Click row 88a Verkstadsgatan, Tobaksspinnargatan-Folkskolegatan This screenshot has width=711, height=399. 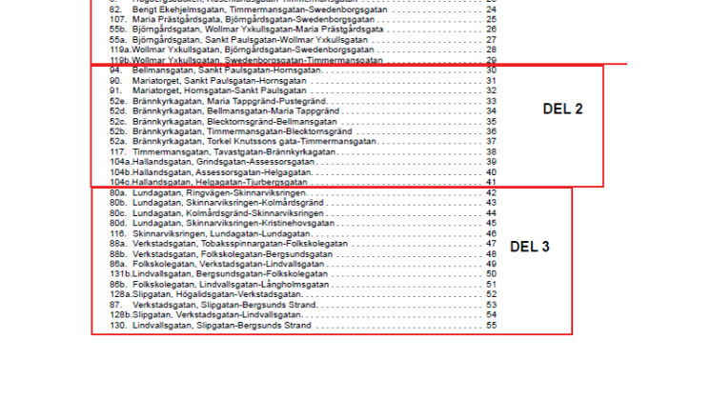click(303, 244)
